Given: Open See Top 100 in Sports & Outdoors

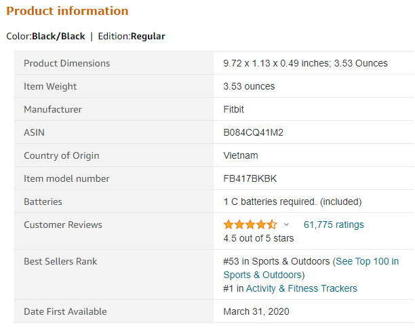Looking at the screenshot, I should pyautogui.click(x=311, y=268).
